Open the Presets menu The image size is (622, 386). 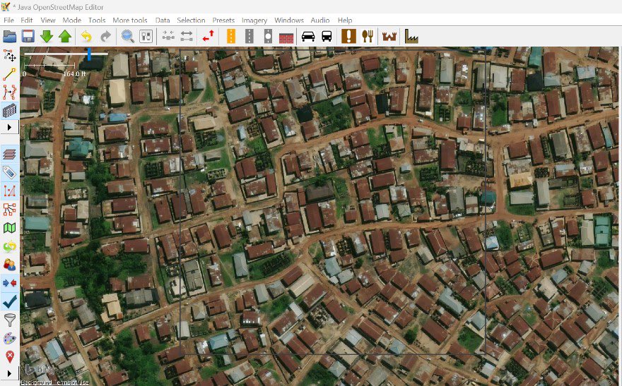(x=223, y=20)
